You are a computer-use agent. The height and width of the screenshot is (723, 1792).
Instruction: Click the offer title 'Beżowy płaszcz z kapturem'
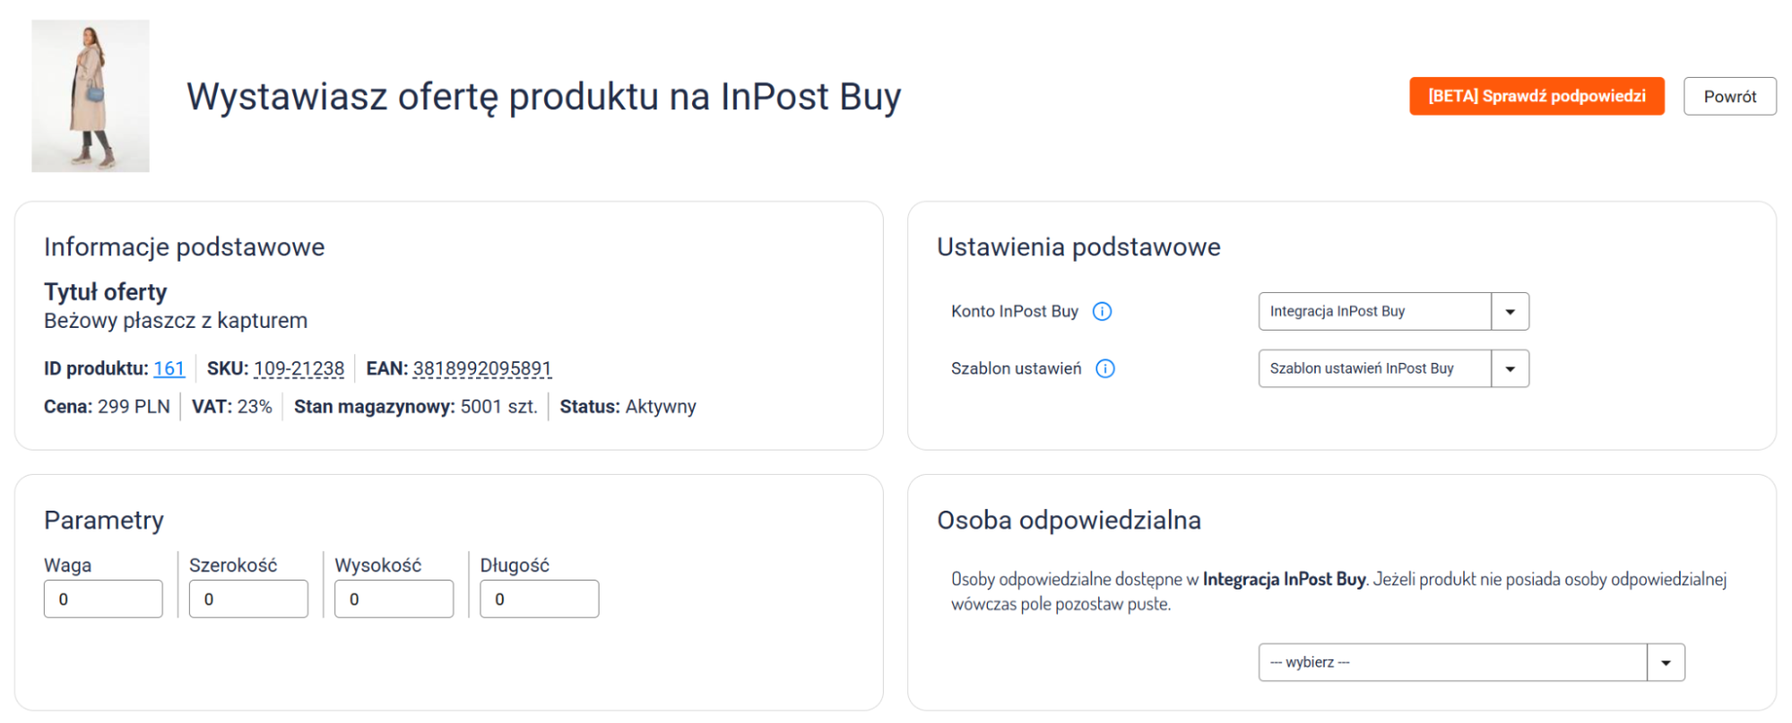(176, 321)
